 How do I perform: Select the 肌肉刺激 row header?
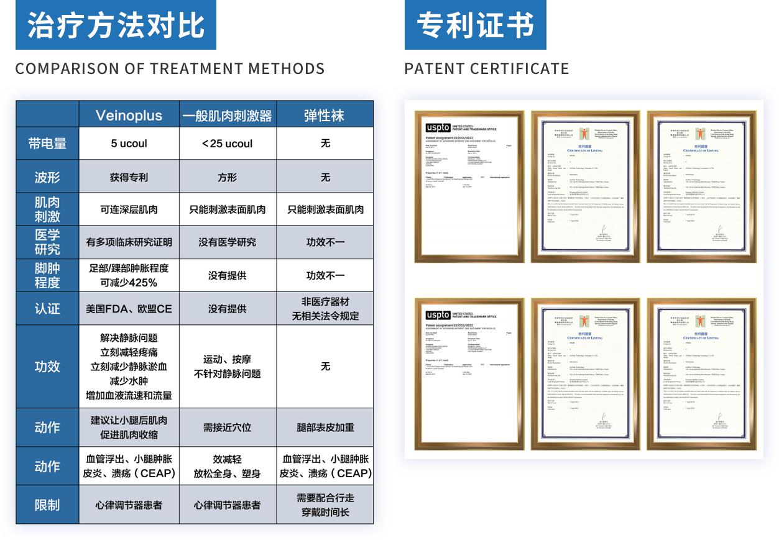(x=47, y=209)
